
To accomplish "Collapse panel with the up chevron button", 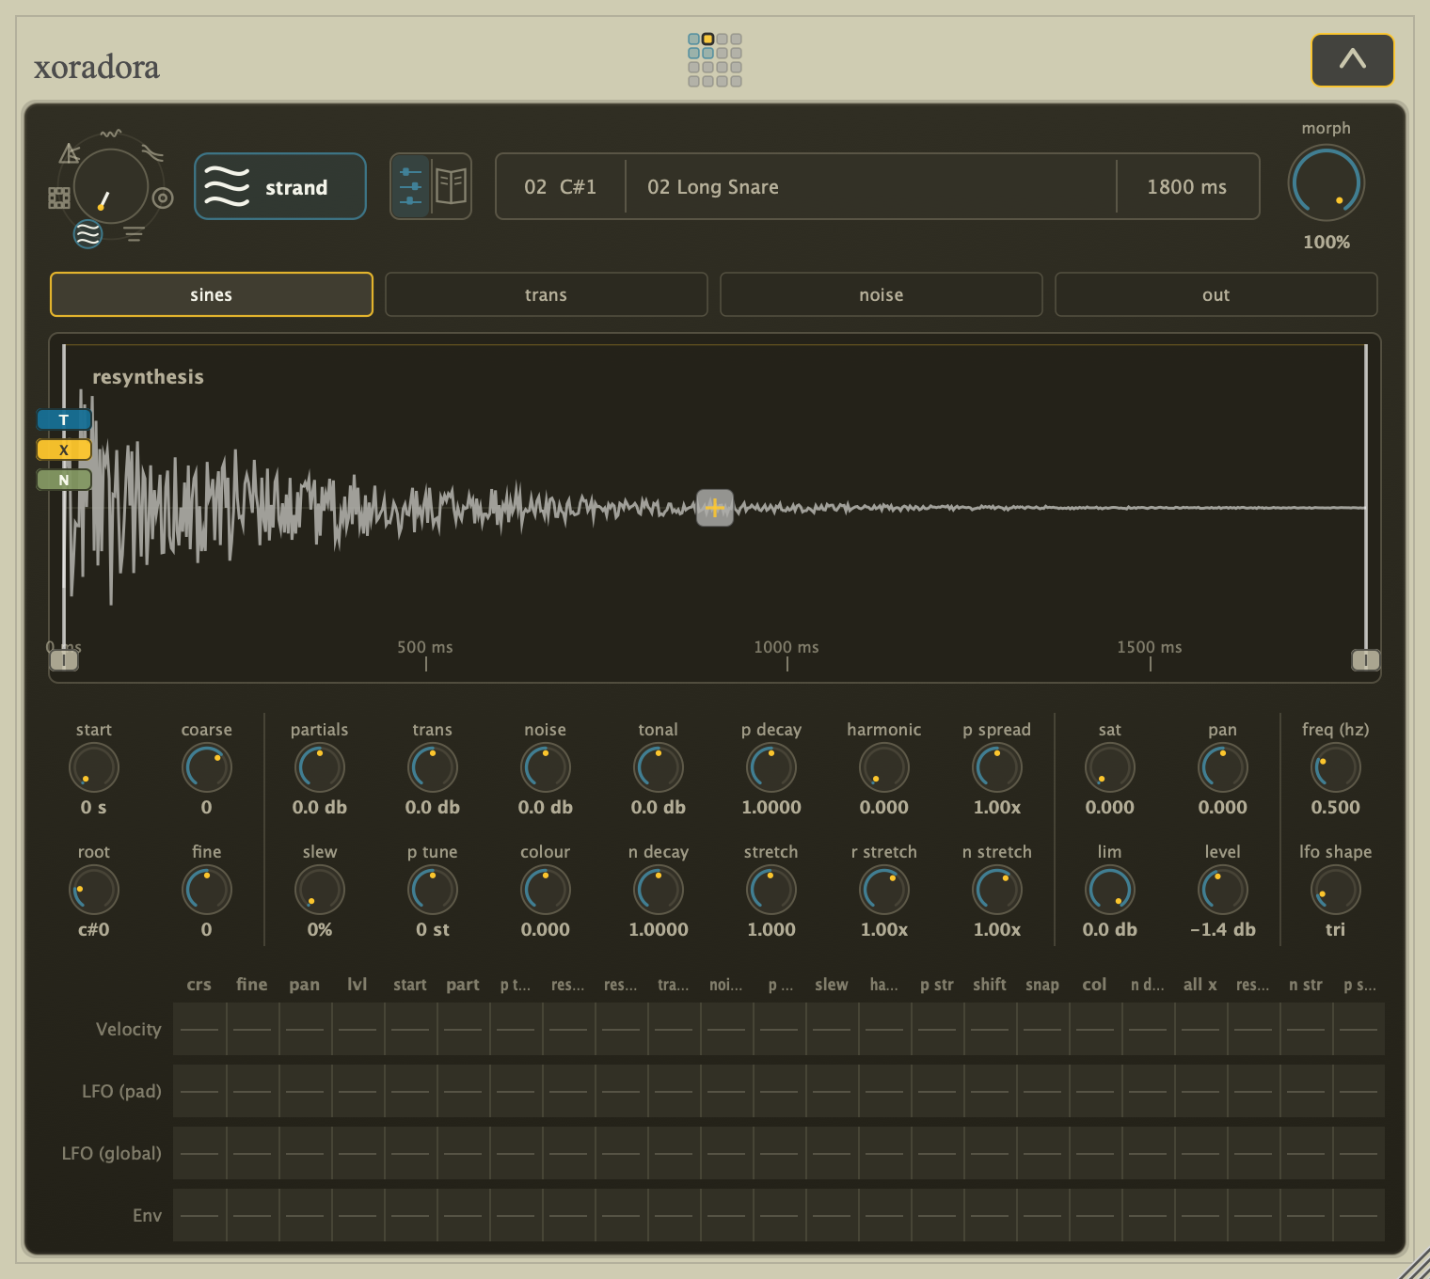I will [x=1353, y=60].
